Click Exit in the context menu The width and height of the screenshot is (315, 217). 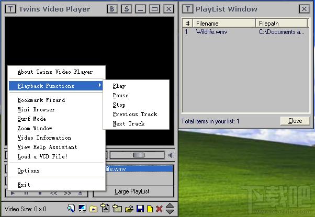click(57, 185)
